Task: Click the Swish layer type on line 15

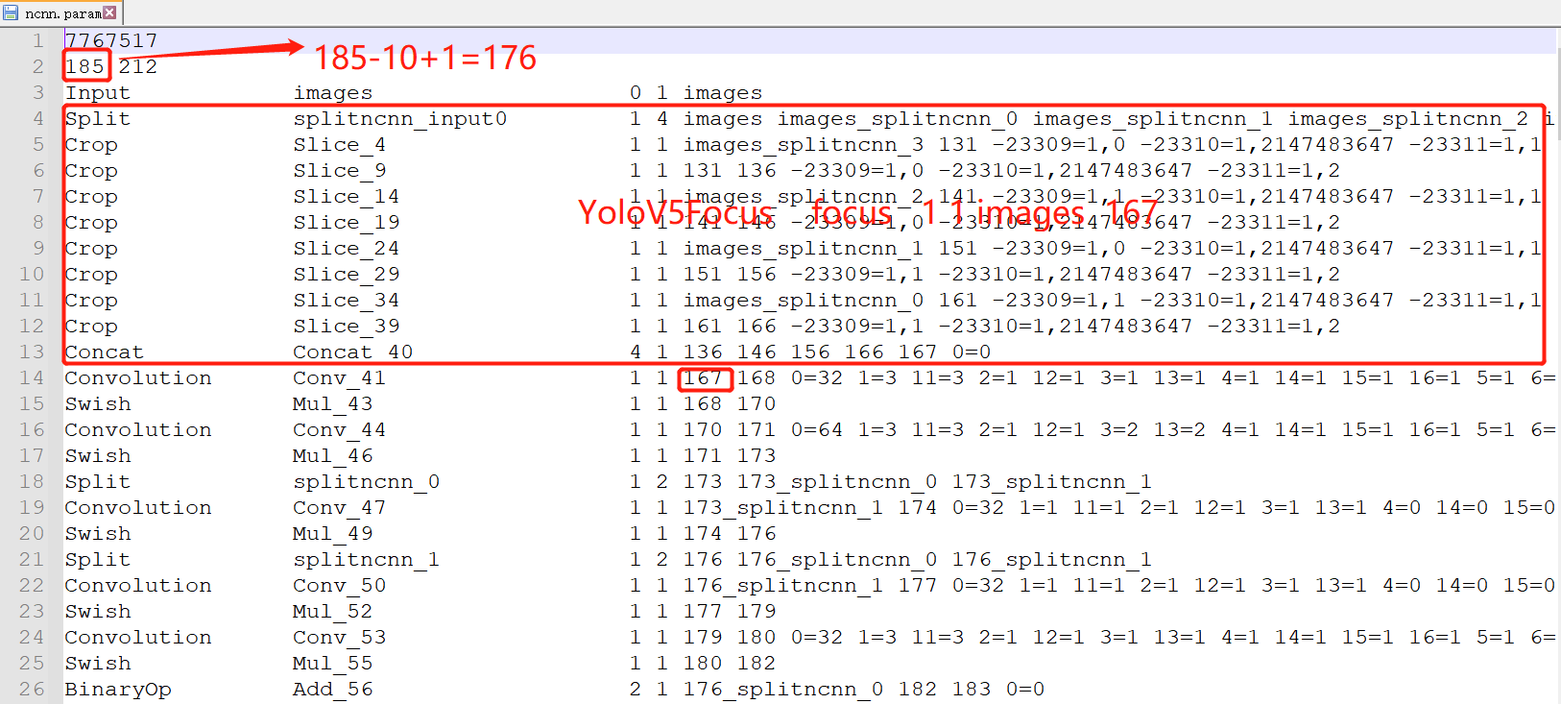Action: click(x=97, y=403)
